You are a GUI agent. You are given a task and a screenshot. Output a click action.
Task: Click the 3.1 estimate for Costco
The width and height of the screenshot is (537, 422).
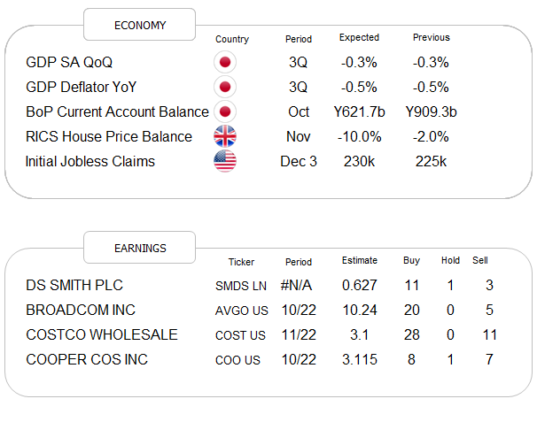coord(359,334)
